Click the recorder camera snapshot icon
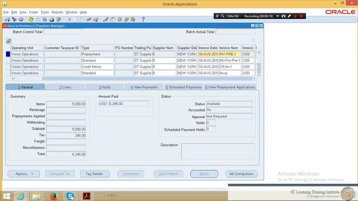358x201 pixels. coord(284,16)
